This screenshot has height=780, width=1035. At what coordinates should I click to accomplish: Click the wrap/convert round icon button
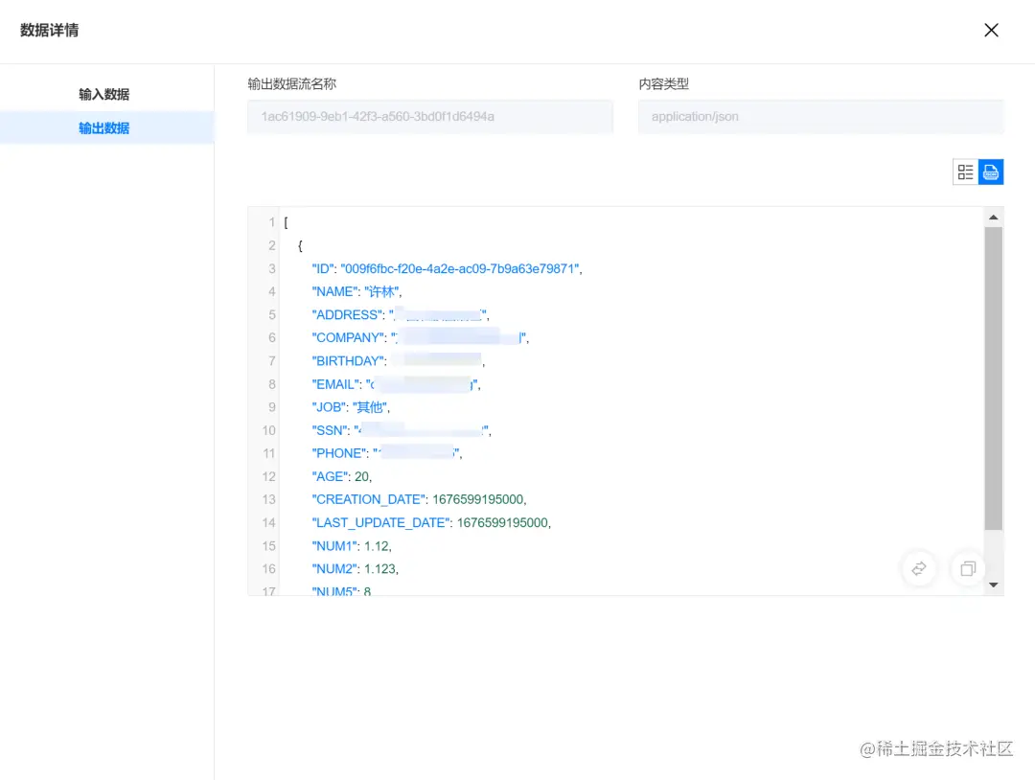coord(919,568)
